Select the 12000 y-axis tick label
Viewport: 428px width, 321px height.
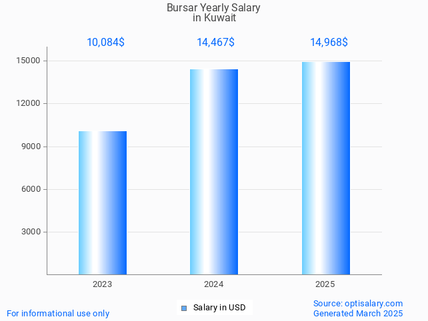29,103
